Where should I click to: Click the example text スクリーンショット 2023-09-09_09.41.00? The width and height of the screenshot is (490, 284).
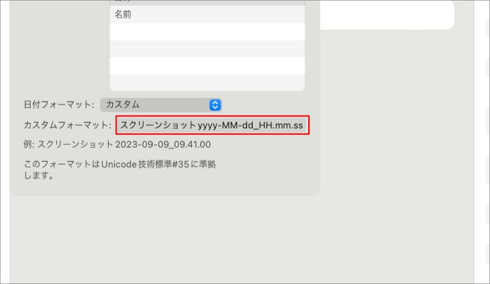click(124, 145)
